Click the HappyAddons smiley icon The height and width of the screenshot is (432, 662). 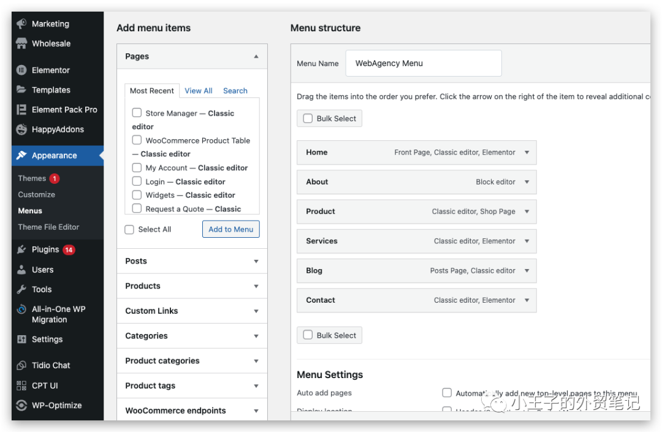click(21, 129)
